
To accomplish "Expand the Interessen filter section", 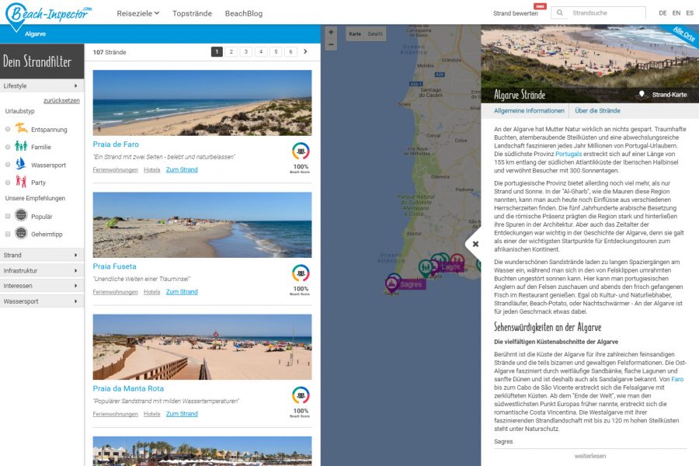I will tap(42, 286).
